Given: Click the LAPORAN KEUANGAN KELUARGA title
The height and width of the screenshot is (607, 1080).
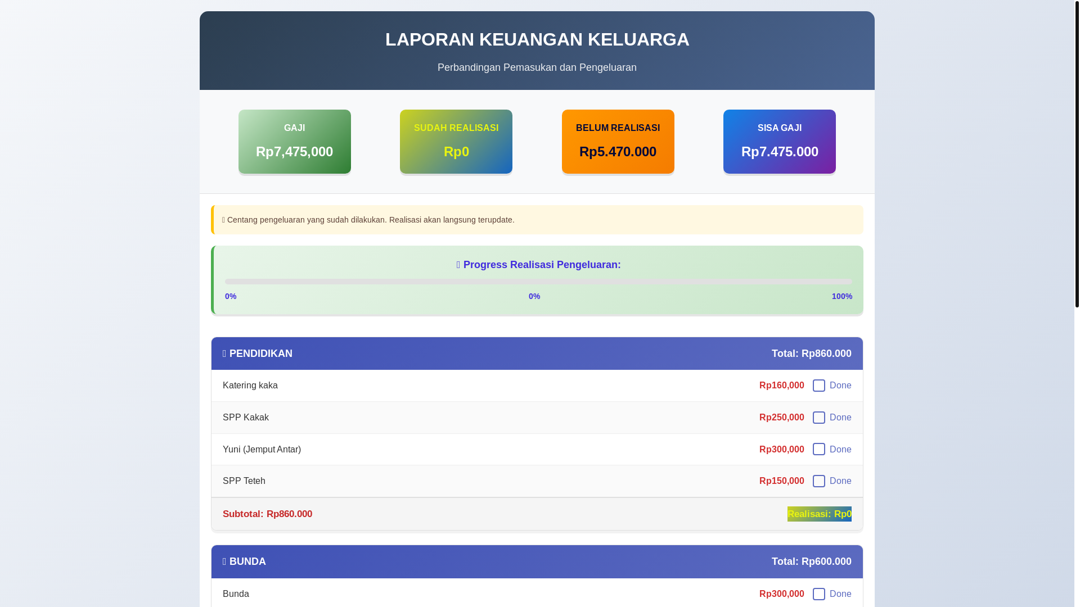Looking at the screenshot, I should pyautogui.click(x=537, y=39).
